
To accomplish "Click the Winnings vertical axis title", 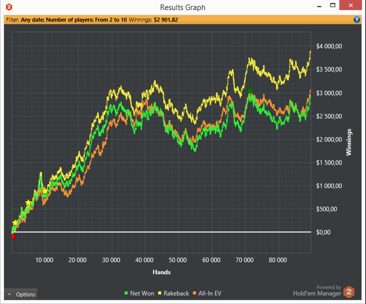I will tap(349, 142).
